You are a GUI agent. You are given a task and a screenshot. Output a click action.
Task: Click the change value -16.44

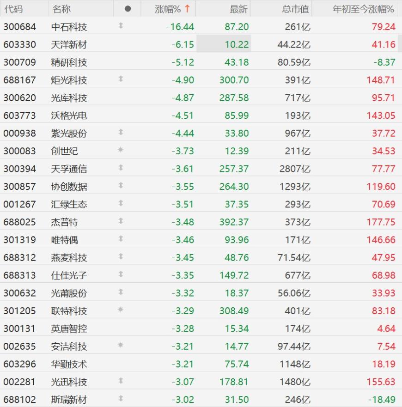click(x=180, y=27)
